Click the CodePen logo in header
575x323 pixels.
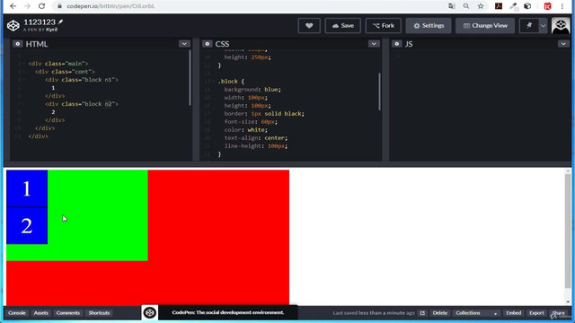(13, 26)
